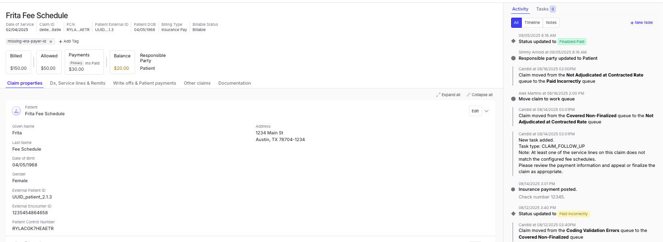This screenshot has width=663, height=242.
Task: Click the Collapse all arrows icon
Action: pyautogui.click(x=469, y=95)
